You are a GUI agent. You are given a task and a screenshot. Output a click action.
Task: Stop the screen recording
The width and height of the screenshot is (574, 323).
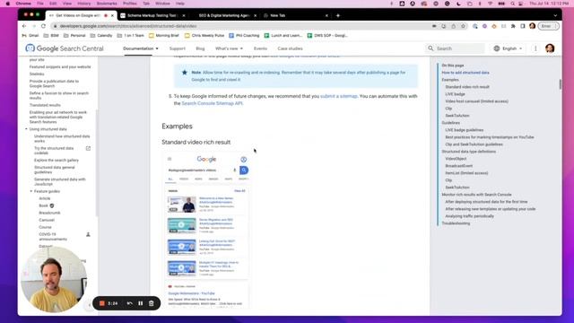(102, 303)
